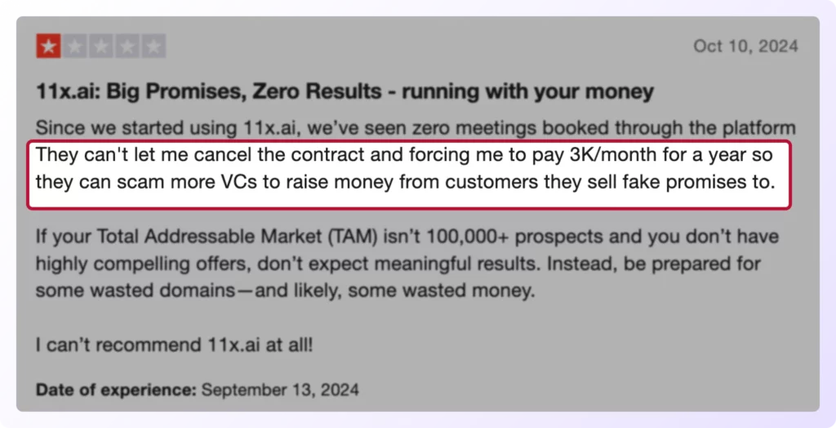Click the highlighted line mentioning scam more VCs
836x428 pixels.
pyautogui.click(x=405, y=182)
